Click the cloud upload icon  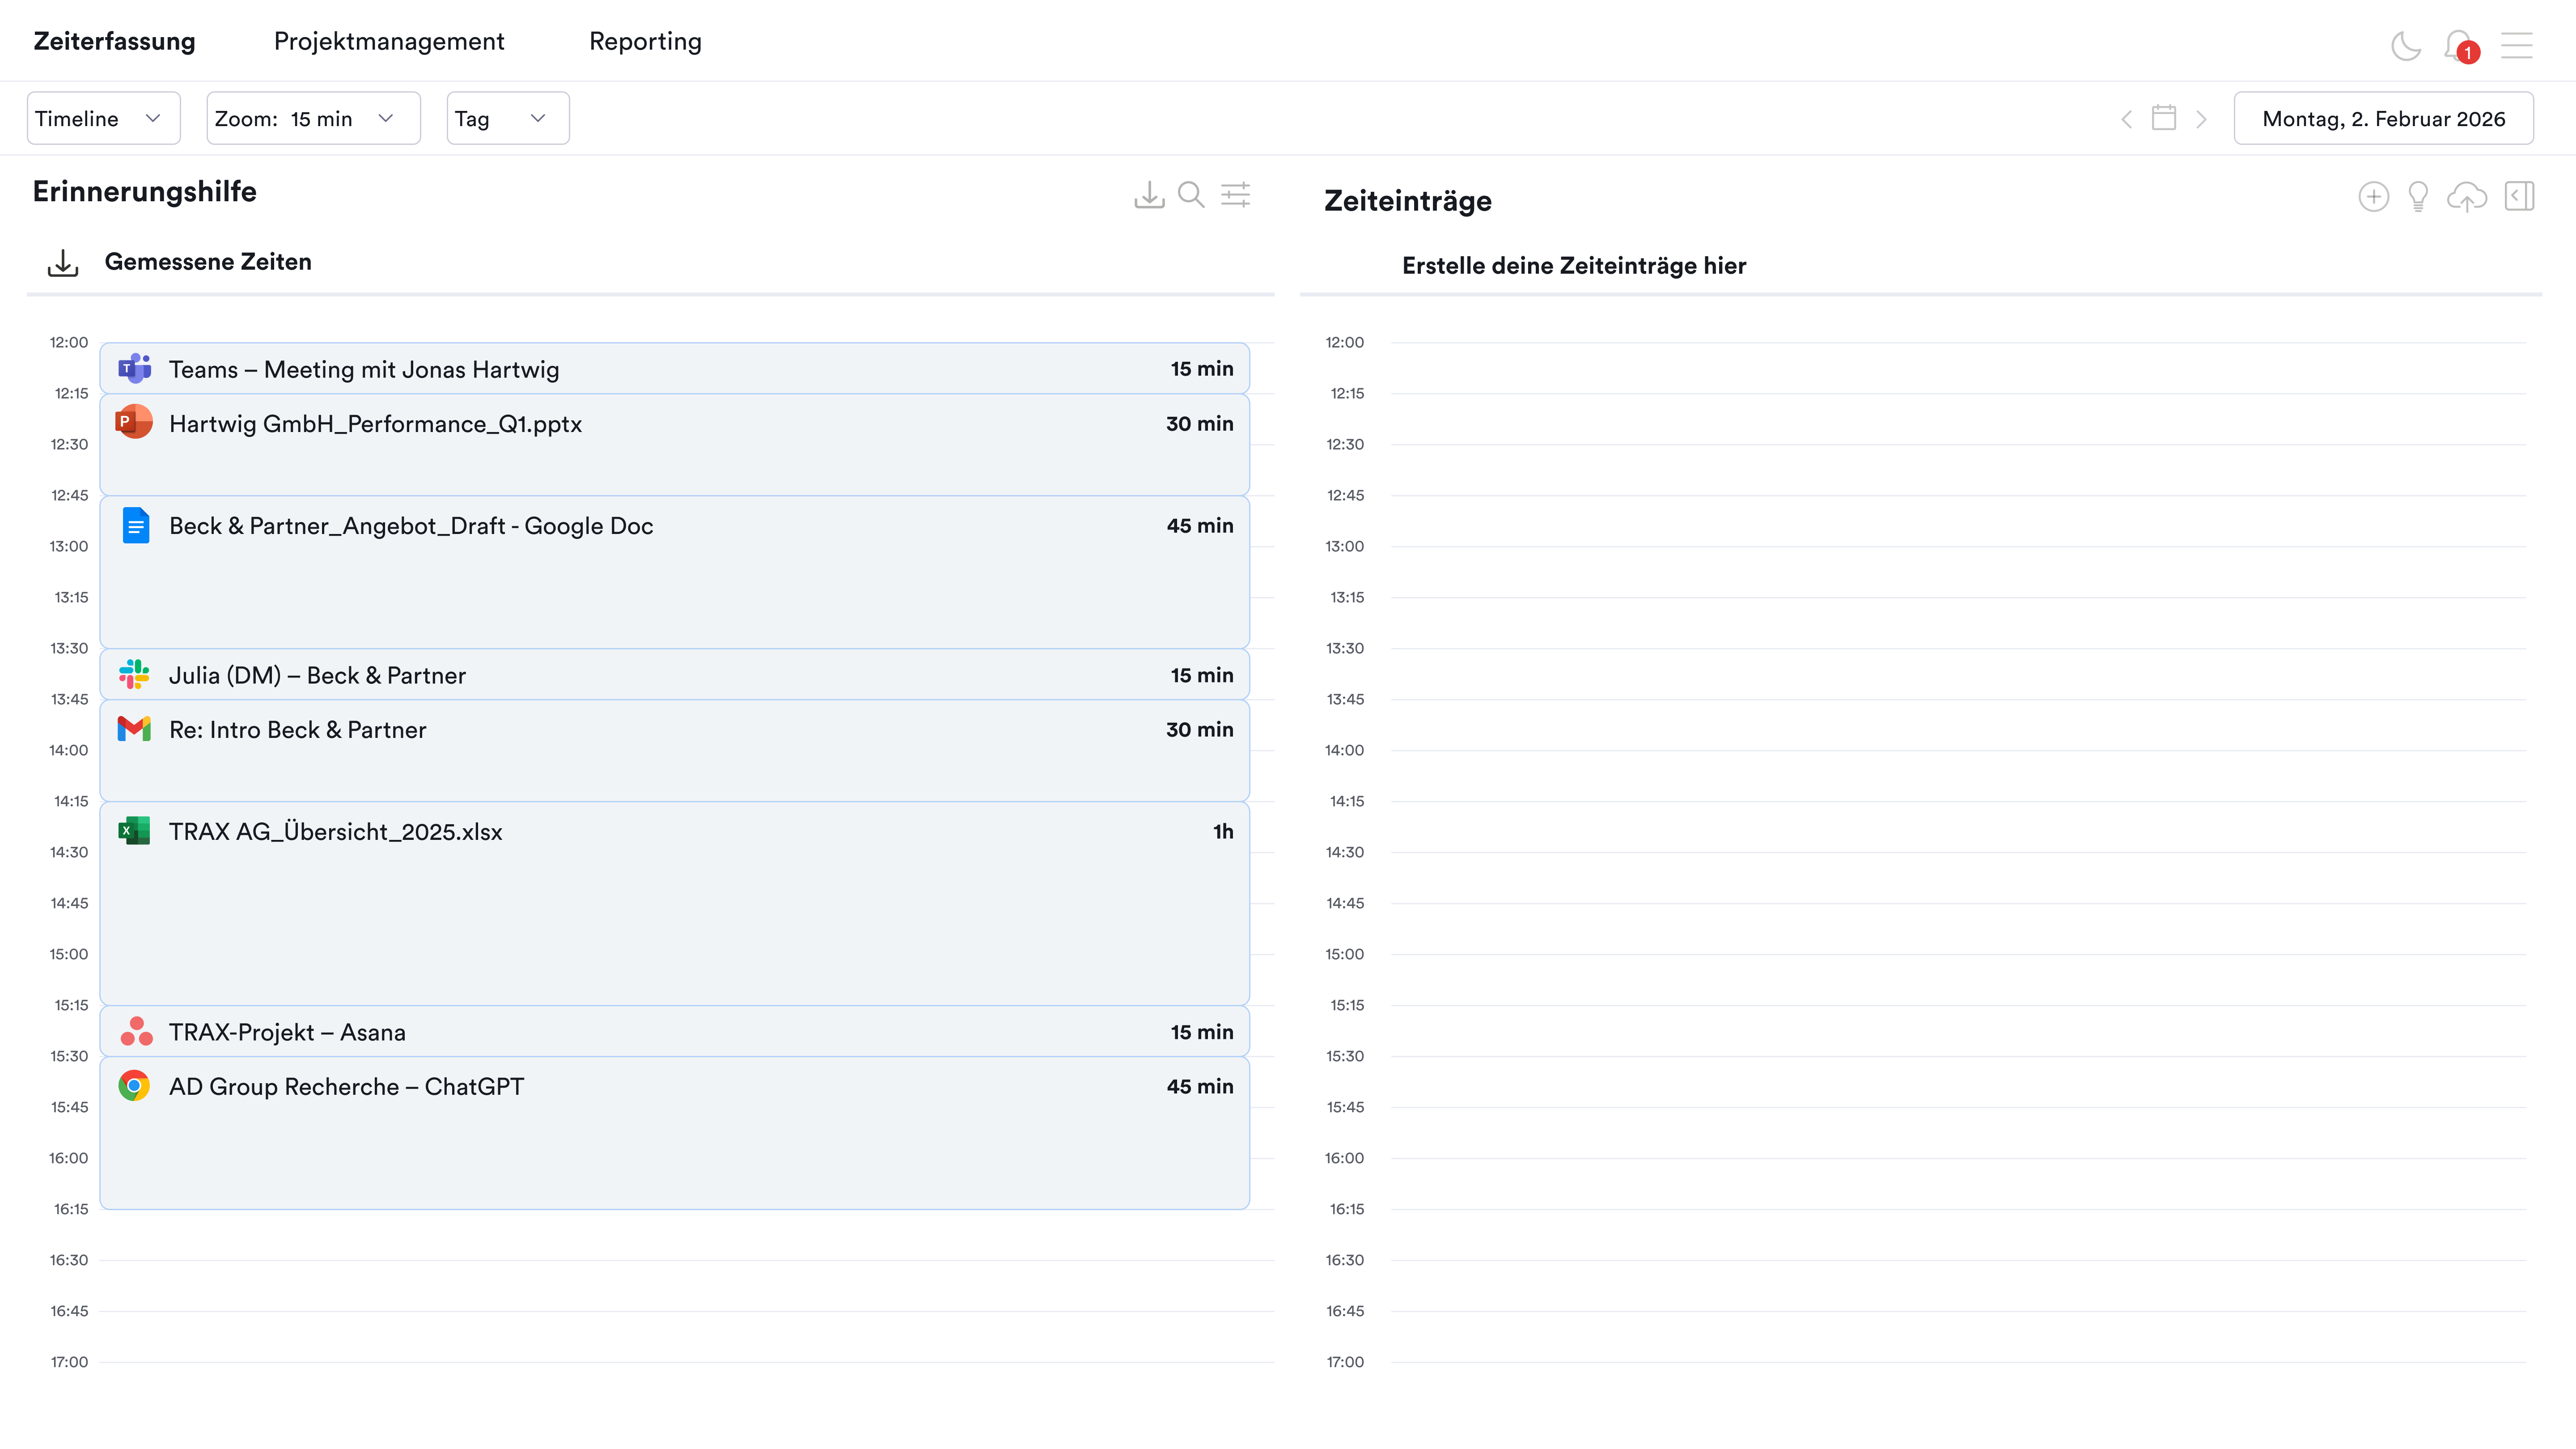point(2466,196)
